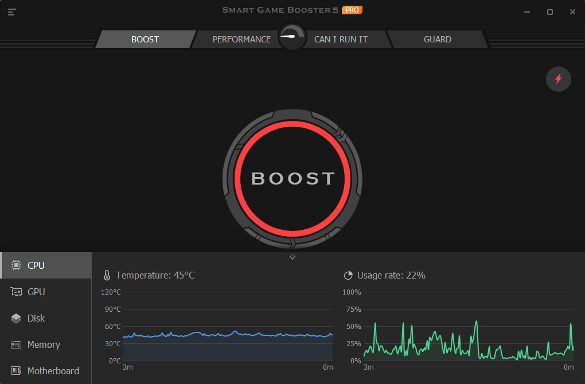Open Motherboard info from the sidebar icon
This screenshot has height=384, width=585.
click(x=18, y=370)
